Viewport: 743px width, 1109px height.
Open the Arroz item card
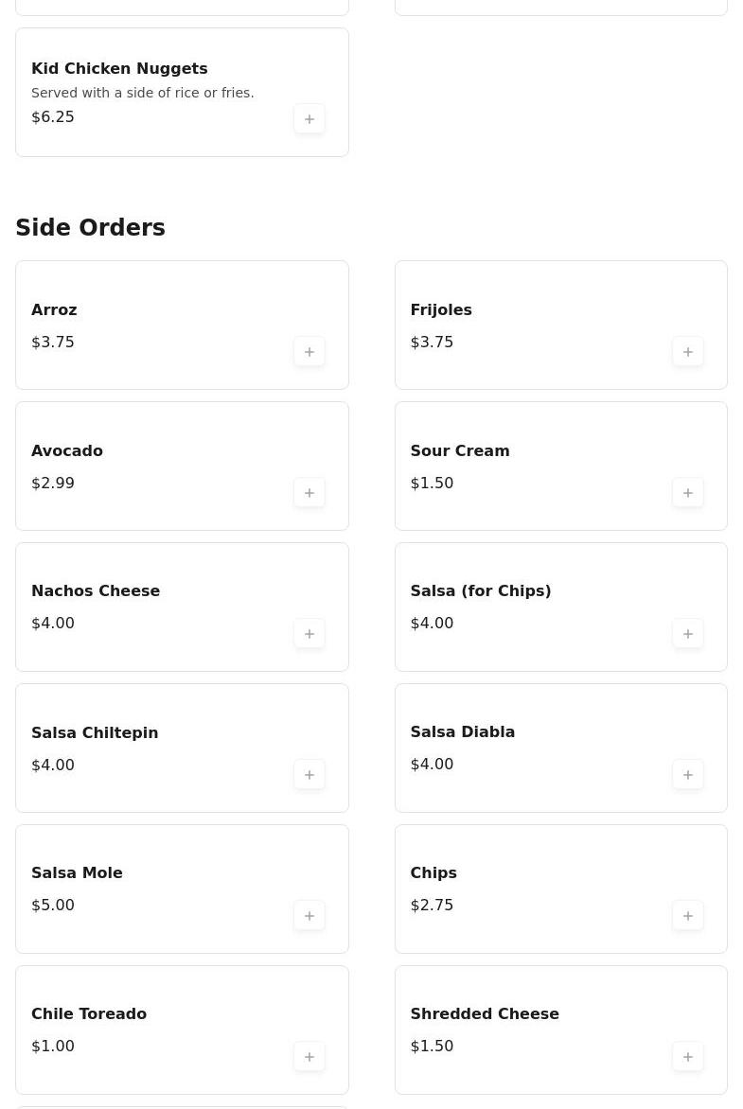tap(182, 325)
